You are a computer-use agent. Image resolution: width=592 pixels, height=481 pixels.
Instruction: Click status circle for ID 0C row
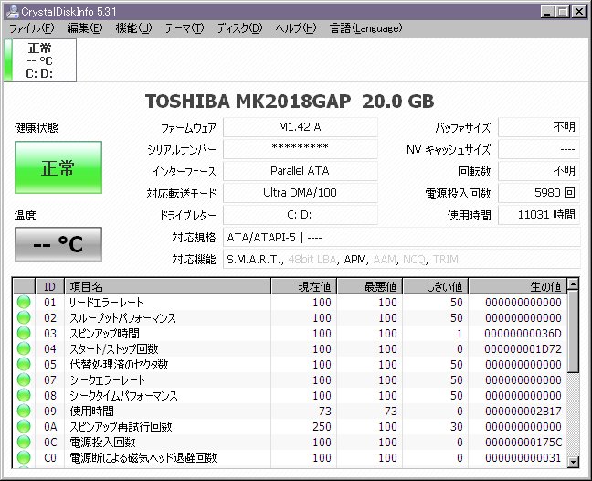[24, 442]
